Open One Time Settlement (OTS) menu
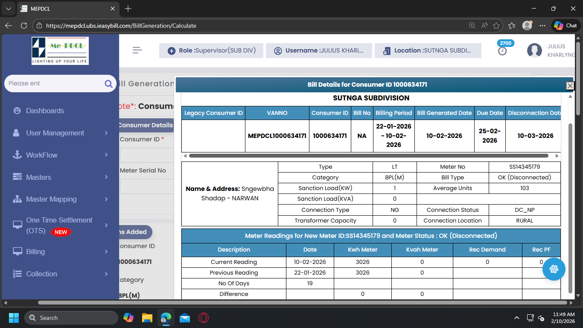Screen dimensions: 583x328 coord(60,225)
